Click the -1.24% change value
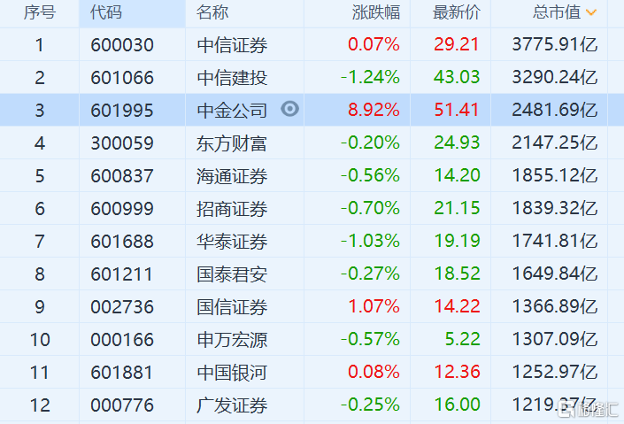624x424 pixels. 370,77
